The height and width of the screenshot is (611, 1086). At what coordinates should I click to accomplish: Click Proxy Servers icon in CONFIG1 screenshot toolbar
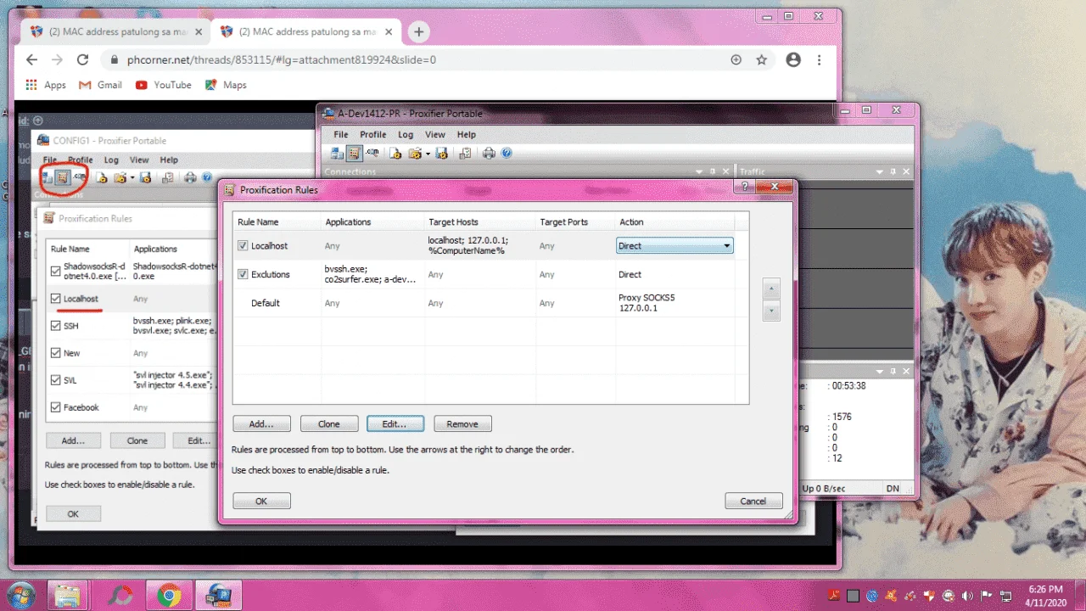(47, 177)
